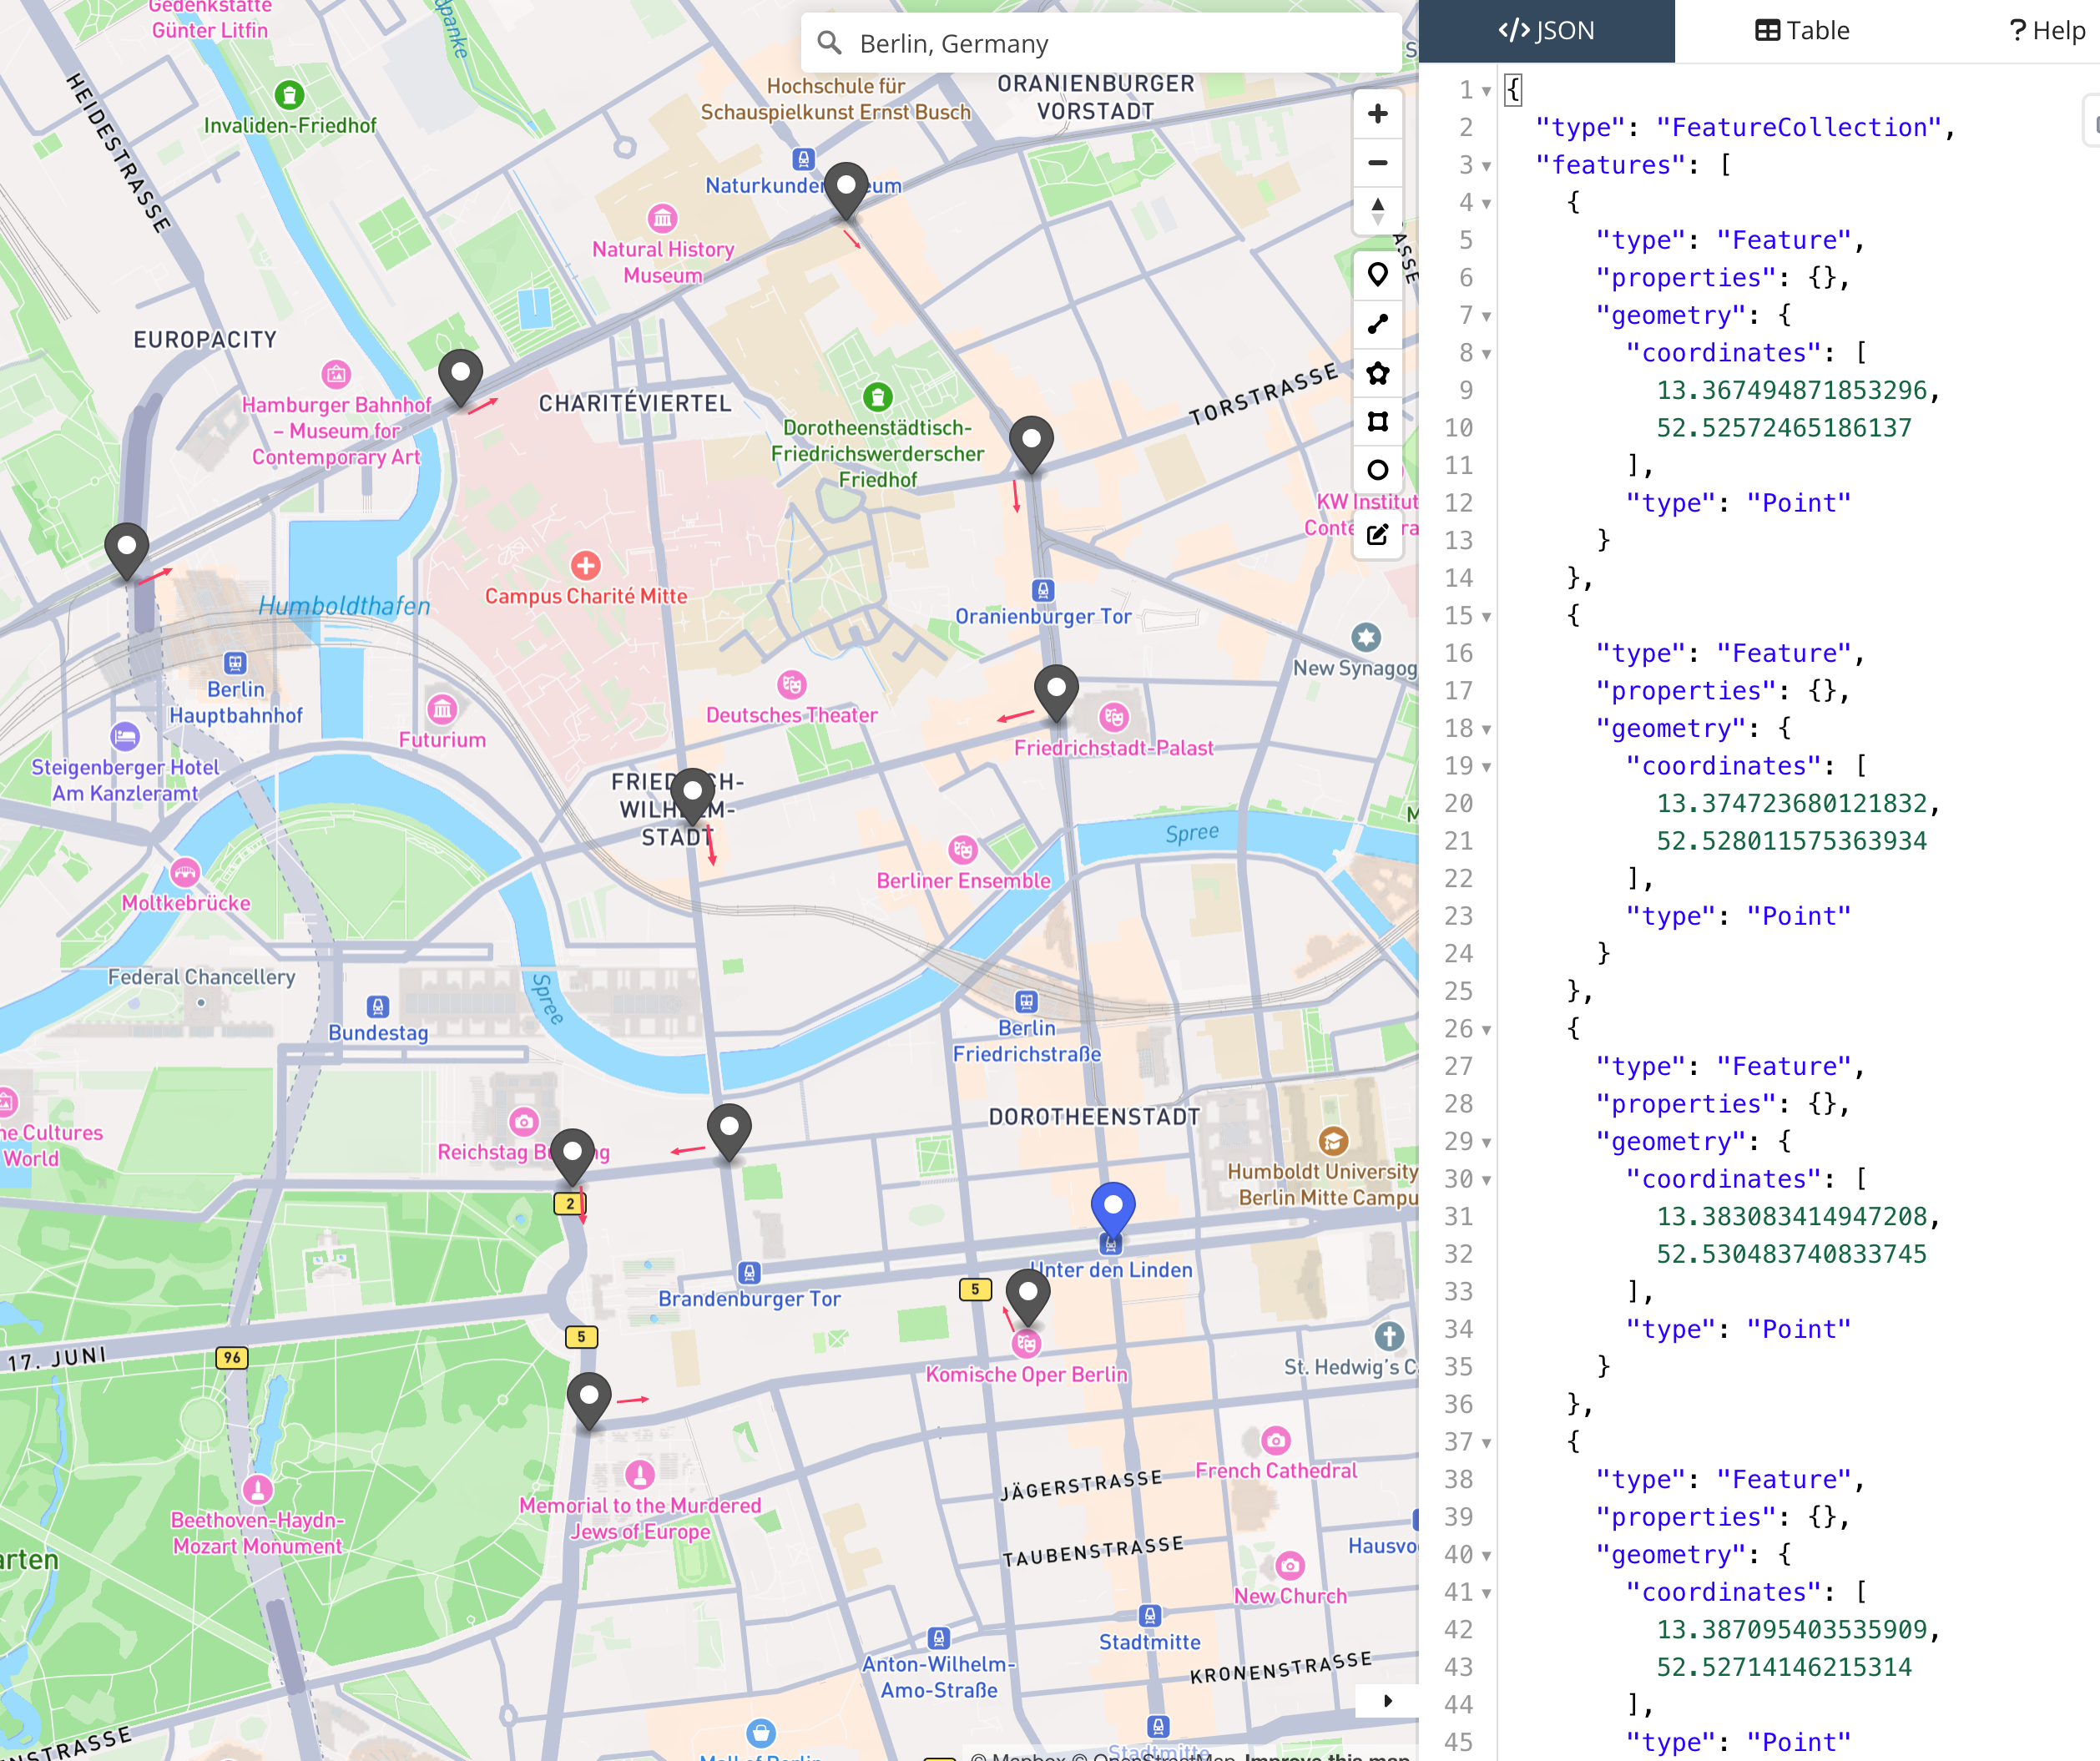This screenshot has width=2100, height=1761.
Task: Select the blue marker near Unter den Linden
Action: click(x=1112, y=1209)
